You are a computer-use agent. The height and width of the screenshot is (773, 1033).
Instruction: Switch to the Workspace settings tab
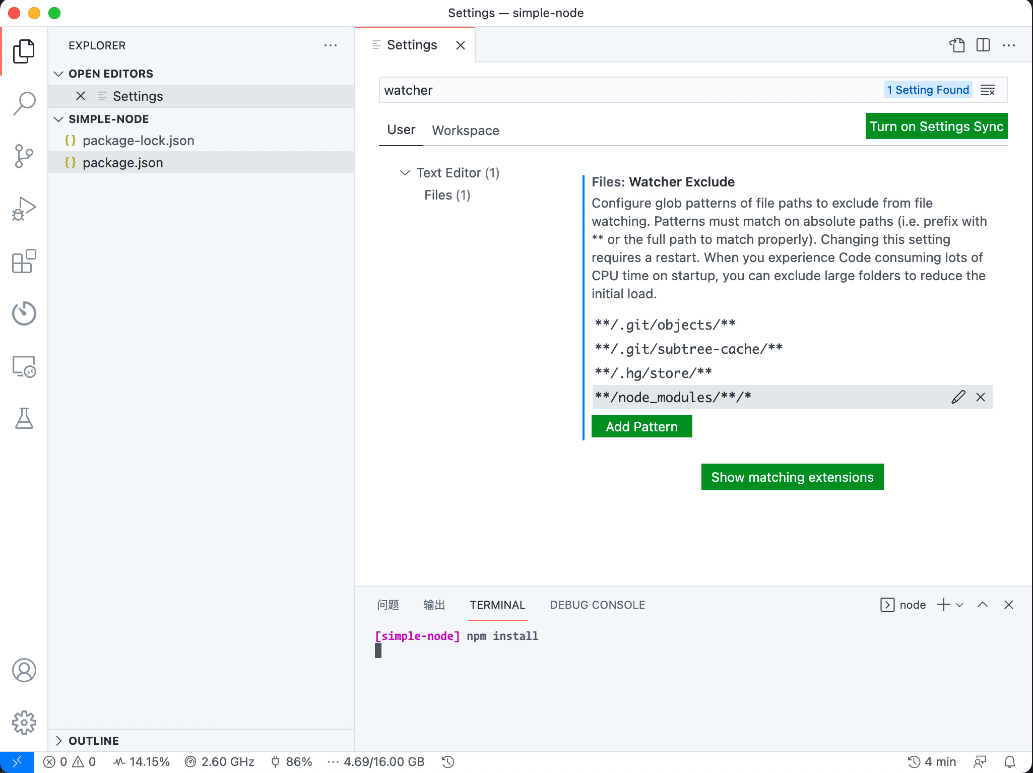click(465, 131)
